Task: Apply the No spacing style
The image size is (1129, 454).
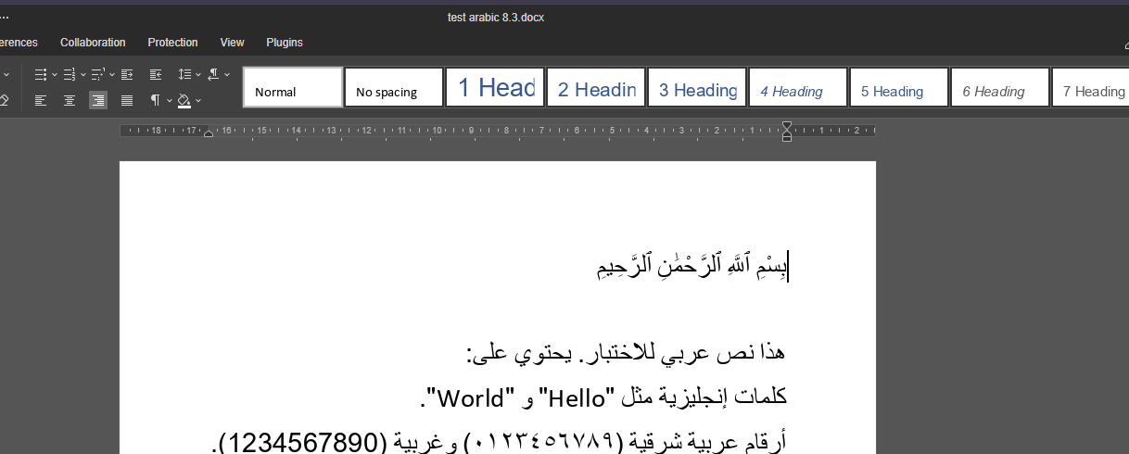Action: [394, 87]
